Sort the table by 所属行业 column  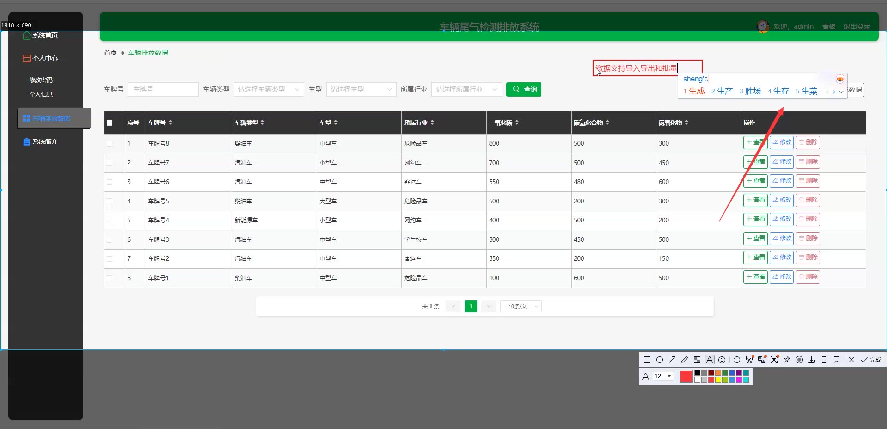pos(432,123)
